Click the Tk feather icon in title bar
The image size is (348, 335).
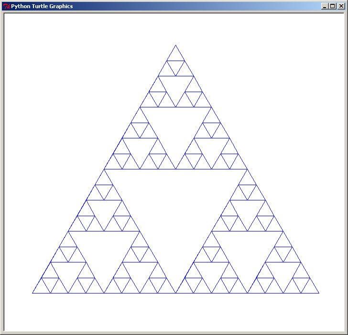tap(7, 6)
